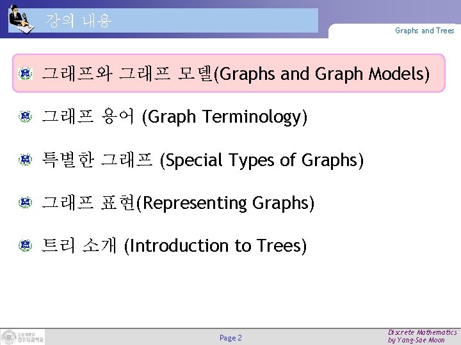
Task: Click the bullet icon beside Introduction to Trees
Action: pos(25,245)
